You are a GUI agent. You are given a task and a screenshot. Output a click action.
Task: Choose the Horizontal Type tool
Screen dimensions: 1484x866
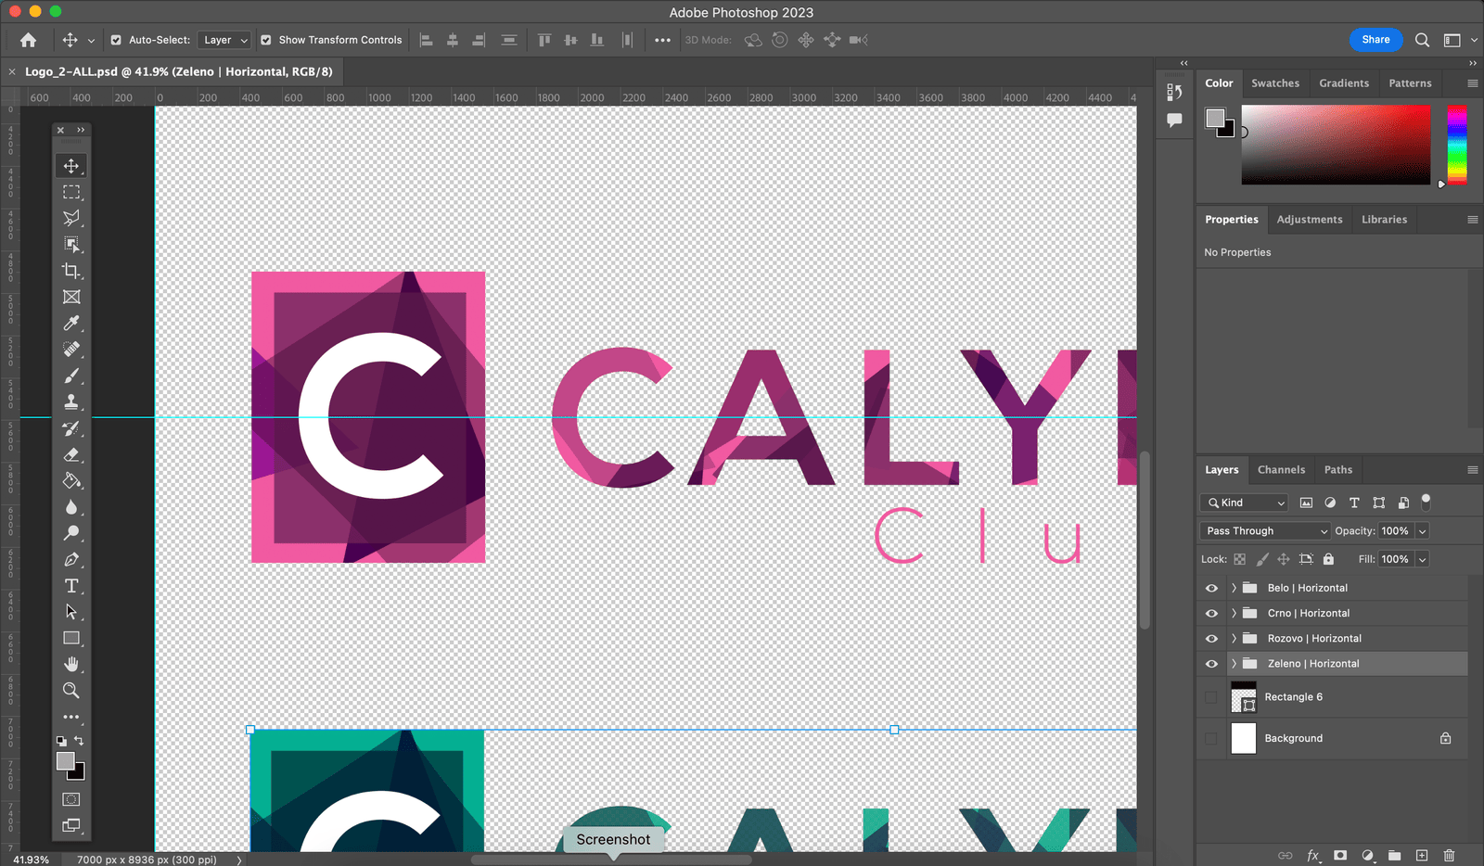coord(71,586)
